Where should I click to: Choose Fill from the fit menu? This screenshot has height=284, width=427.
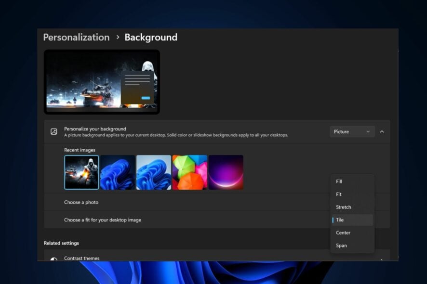click(x=352, y=181)
